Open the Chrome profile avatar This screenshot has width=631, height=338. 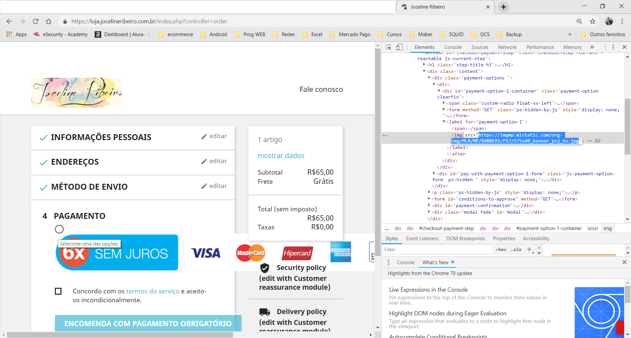(609, 21)
